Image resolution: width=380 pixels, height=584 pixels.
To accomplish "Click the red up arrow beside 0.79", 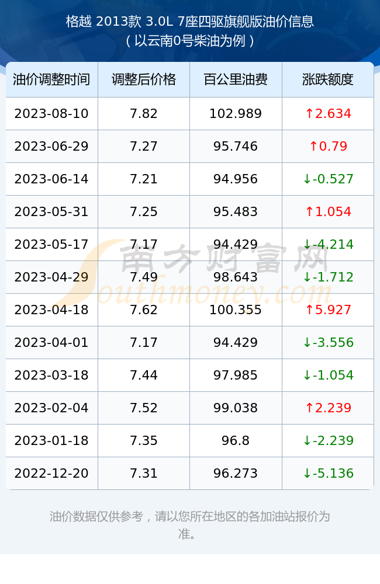I will [x=313, y=147].
